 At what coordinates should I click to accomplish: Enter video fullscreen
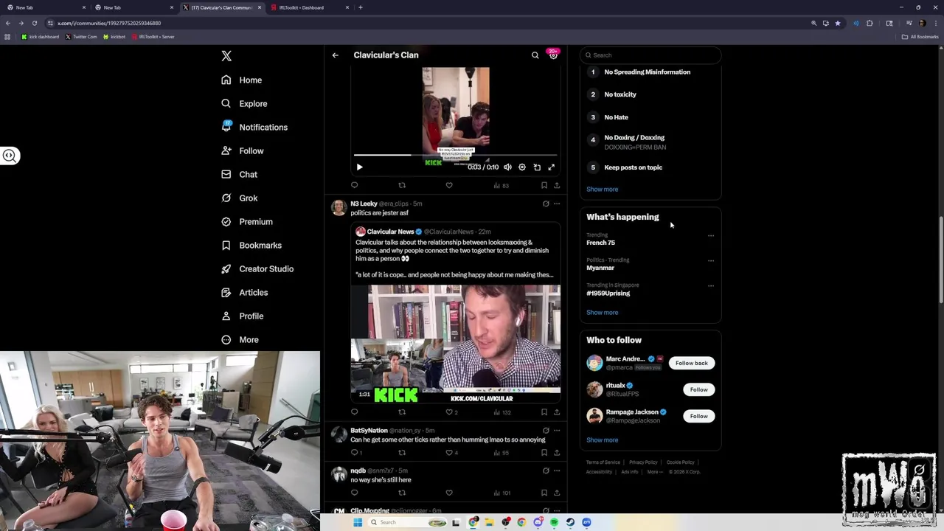click(x=551, y=167)
